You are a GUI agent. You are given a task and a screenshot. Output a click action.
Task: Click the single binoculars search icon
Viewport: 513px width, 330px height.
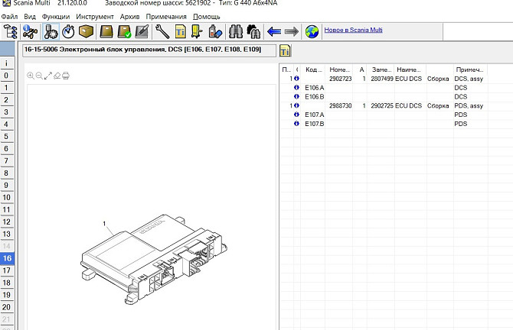coord(236,31)
